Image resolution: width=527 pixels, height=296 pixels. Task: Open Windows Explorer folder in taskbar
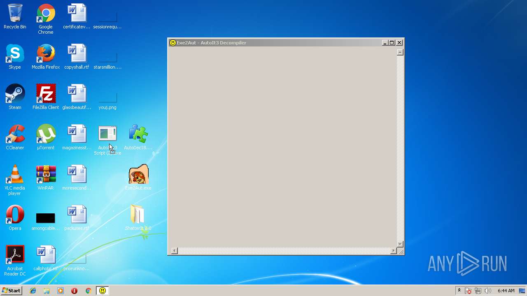click(x=47, y=291)
